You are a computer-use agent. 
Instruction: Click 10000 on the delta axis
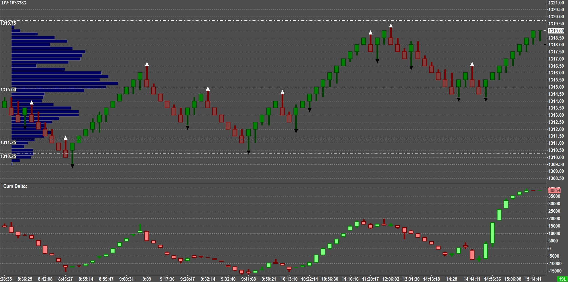[554, 233]
